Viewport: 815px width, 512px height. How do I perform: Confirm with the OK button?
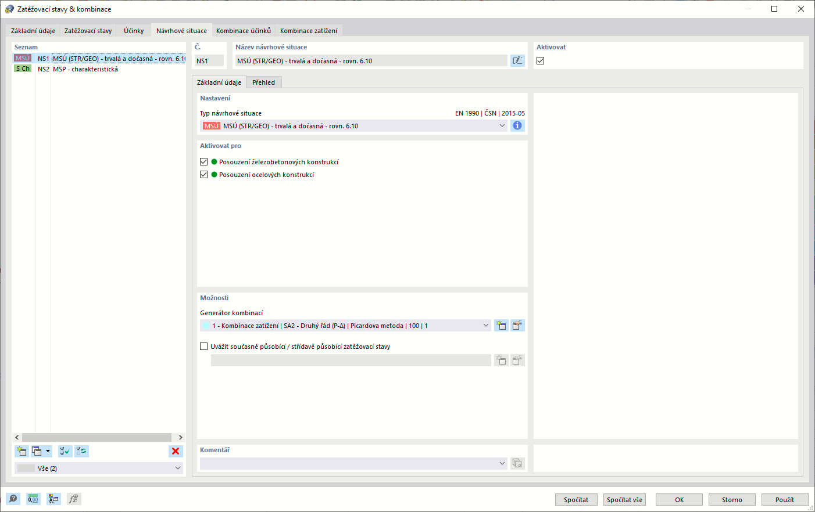(x=679, y=500)
